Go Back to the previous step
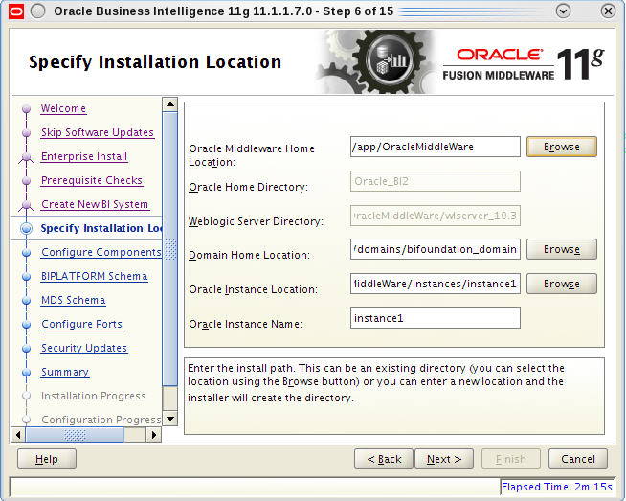This screenshot has width=626, height=501. [384, 459]
